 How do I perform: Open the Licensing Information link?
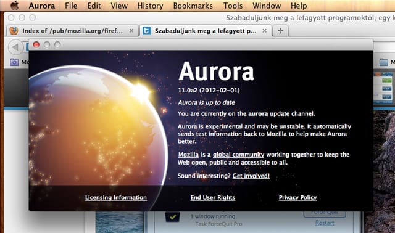pyautogui.click(x=116, y=198)
